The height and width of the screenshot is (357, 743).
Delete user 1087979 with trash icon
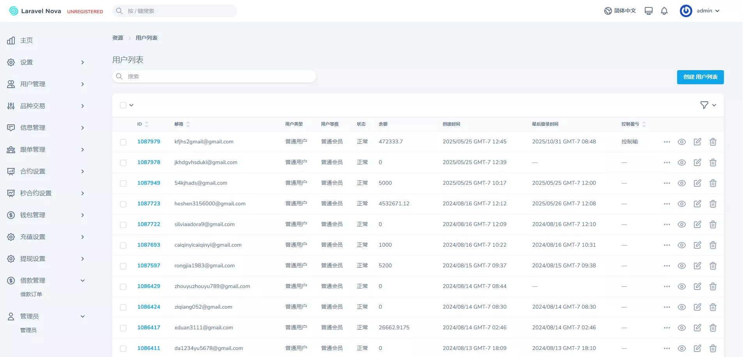pyautogui.click(x=713, y=142)
